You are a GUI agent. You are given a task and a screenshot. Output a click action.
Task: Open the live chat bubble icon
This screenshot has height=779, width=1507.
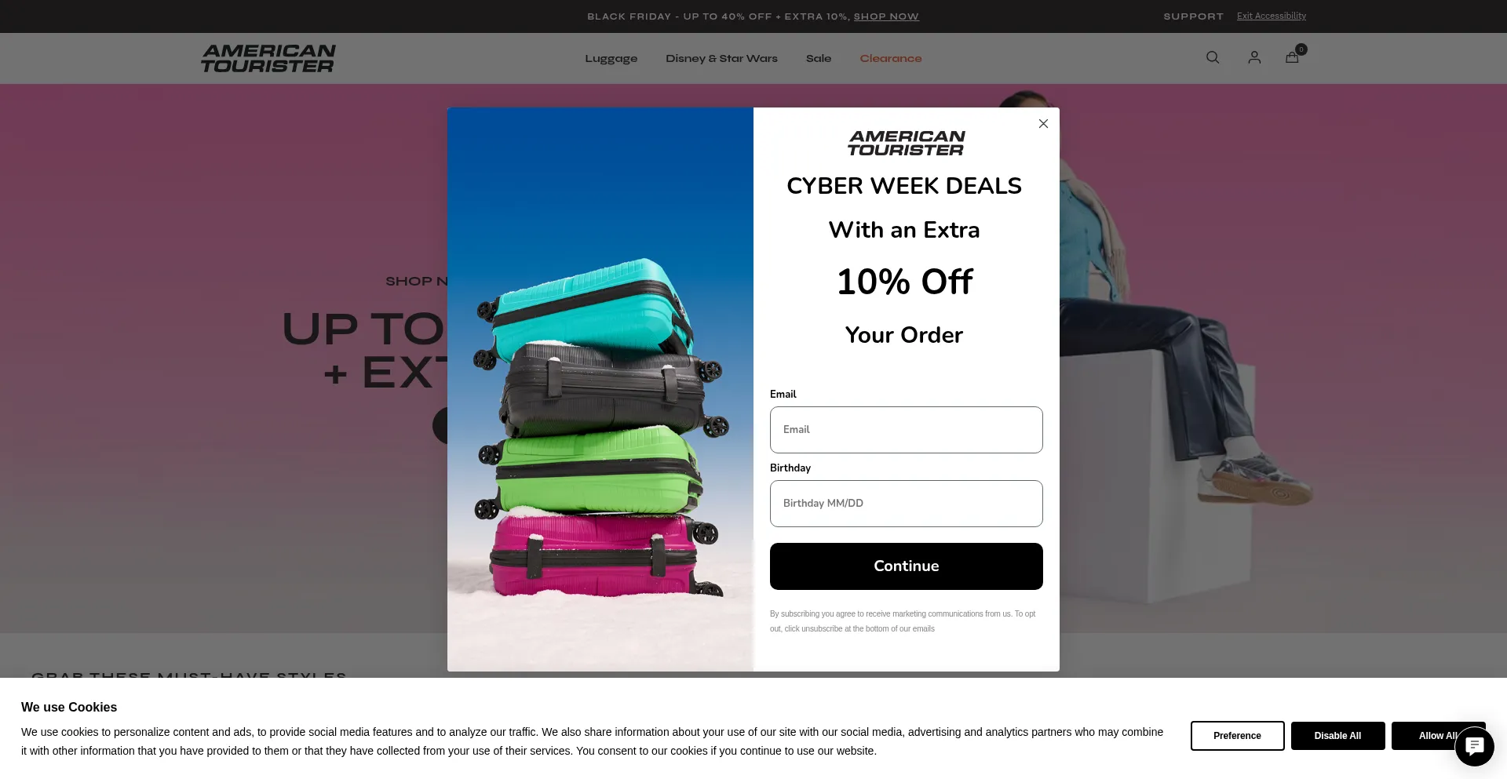1474,746
